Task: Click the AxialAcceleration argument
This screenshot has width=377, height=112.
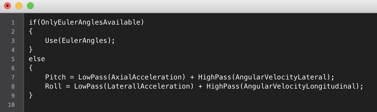Action: (x=144, y=77)
